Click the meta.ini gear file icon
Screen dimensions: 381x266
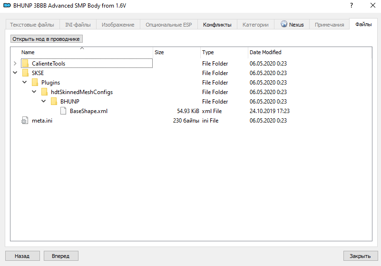[x=25, y=120]
